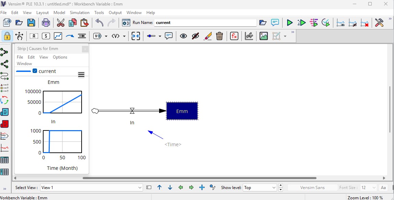Select the Box Variable (Stock) tool labeled S
The image size is (394, 200).
click(x=46, y=36)
